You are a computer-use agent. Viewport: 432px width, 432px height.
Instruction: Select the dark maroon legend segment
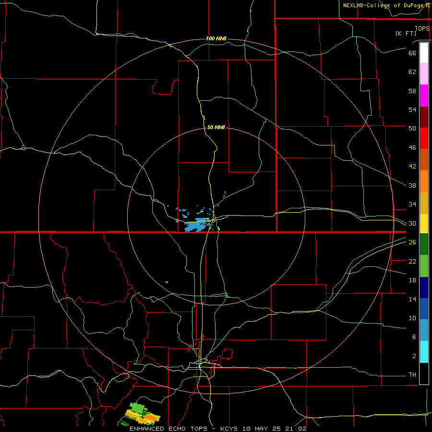pyautogui.click(x=424, y=117)
